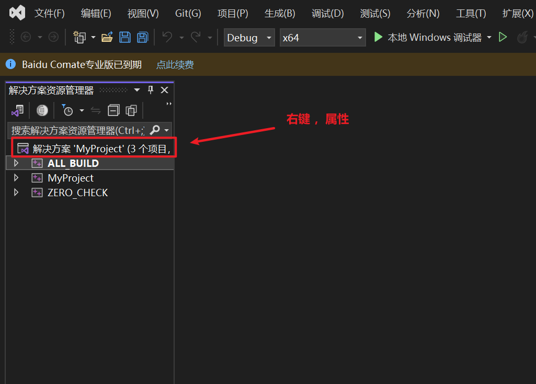
Task: Open the new item dropdown arrow
Action: 93,37
